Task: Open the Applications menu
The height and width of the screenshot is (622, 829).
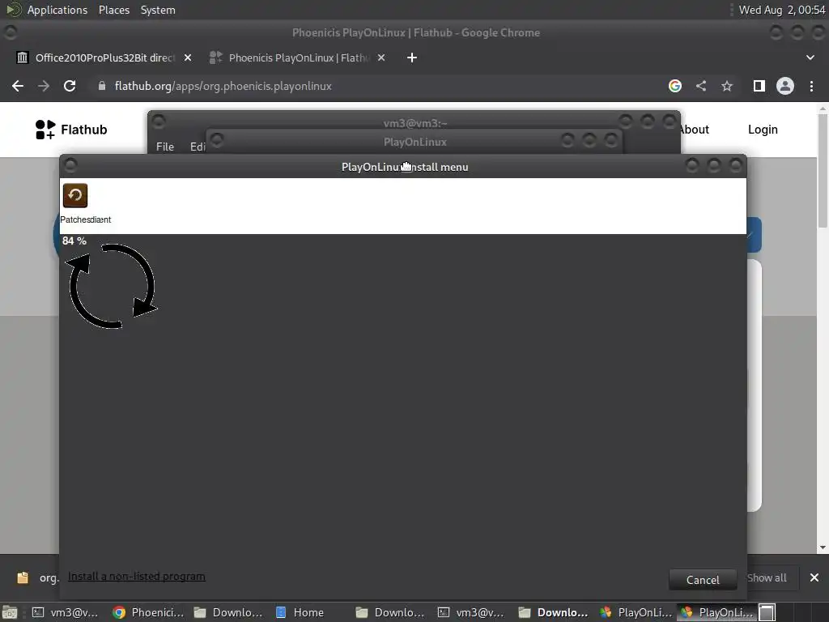Action: (57, 10)
